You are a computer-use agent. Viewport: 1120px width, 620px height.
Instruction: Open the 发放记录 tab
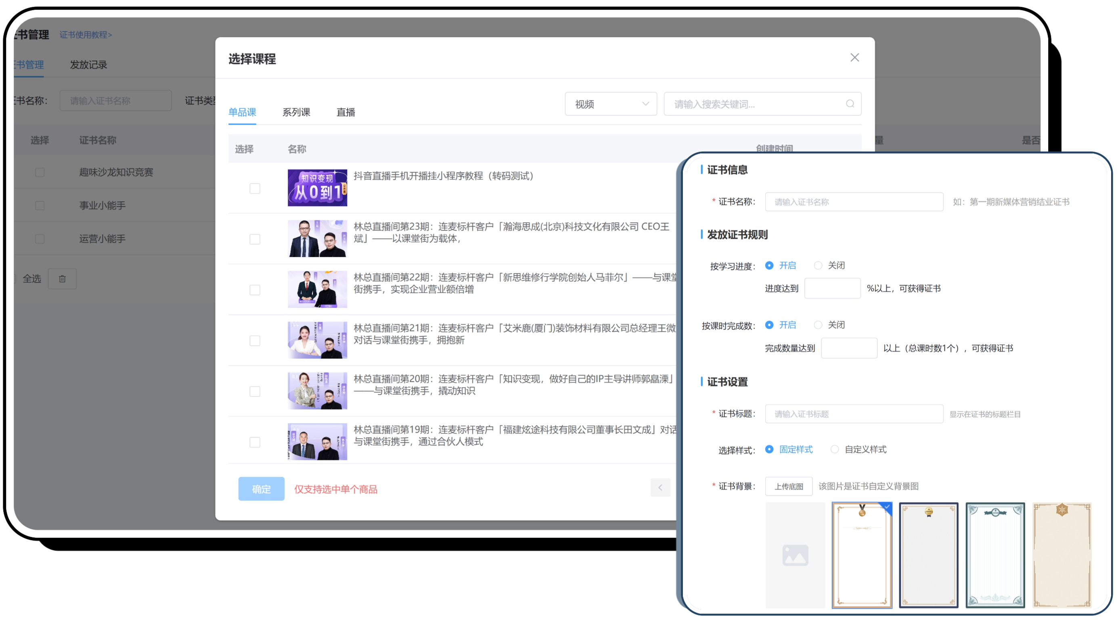[88, 65]
